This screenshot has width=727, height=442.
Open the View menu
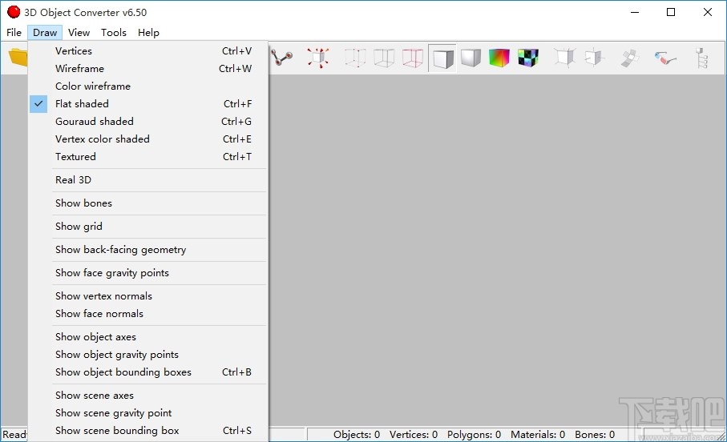click(x=79, y=33)
